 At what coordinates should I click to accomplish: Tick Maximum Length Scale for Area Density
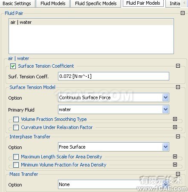(16, 157)
